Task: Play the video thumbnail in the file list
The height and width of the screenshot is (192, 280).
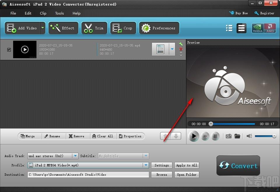Action: (25, 49)
